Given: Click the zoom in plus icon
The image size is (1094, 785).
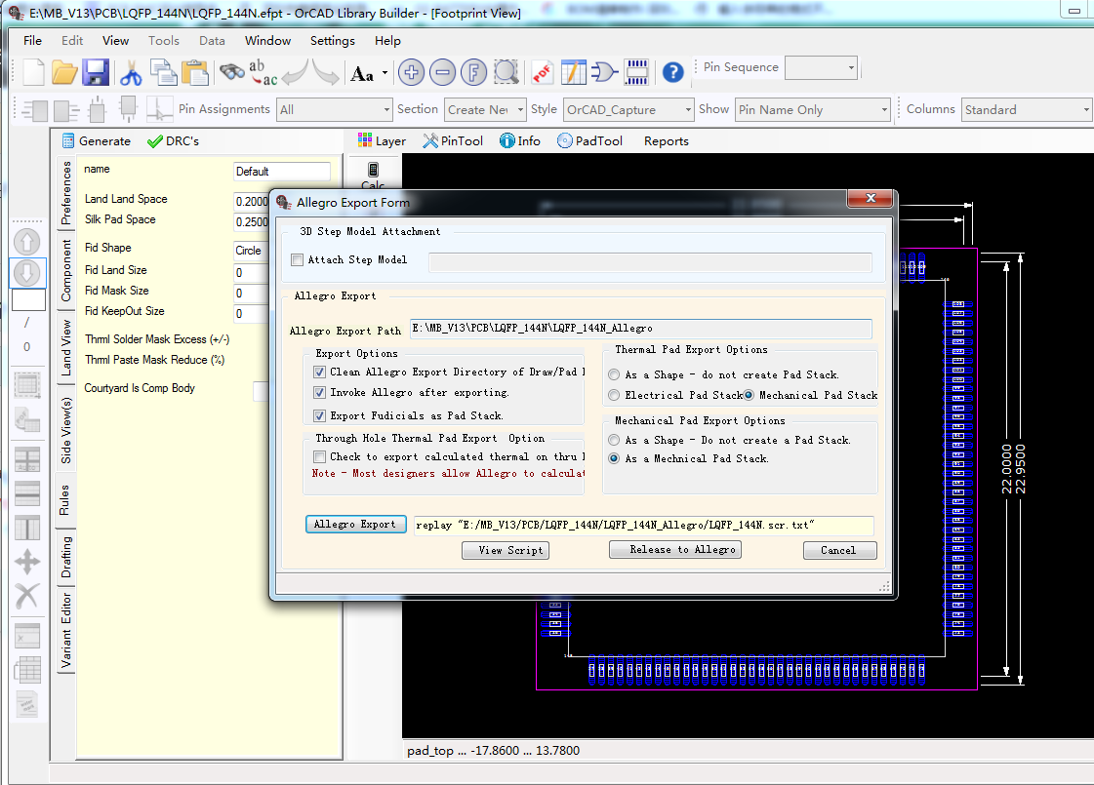Looking at the screenshot, I should coord(411,72).
